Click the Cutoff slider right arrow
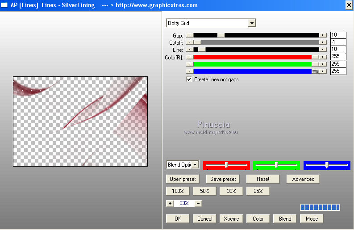The height and width of the screenshot is (230, 354). point(323,42)
